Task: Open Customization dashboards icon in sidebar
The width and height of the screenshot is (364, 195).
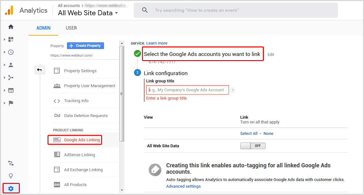Action: click(x=11, y=39)
